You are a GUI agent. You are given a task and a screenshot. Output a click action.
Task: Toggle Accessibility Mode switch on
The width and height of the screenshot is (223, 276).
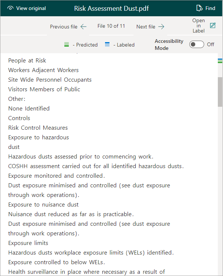197,44
